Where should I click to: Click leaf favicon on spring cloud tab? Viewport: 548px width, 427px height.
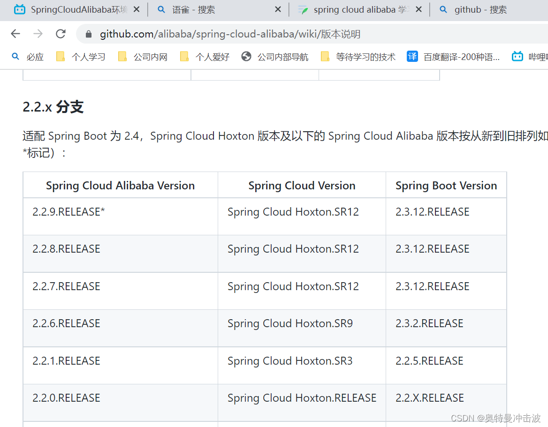click(x=303, y=10)
